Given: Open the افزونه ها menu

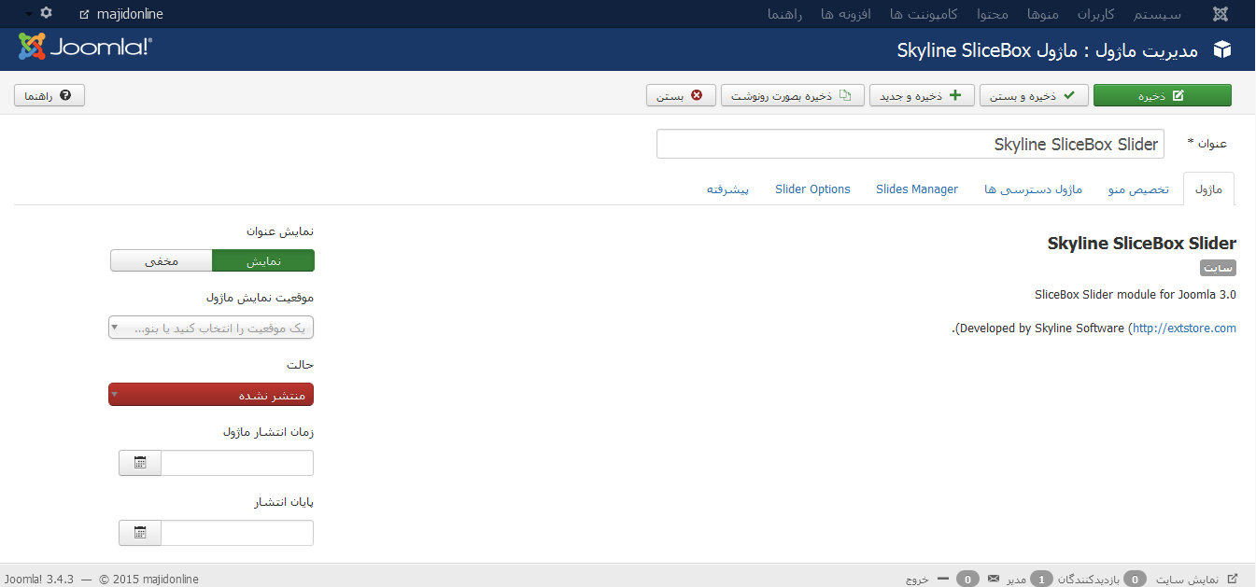Looking at the screenshot, I should tap(846, 14).
